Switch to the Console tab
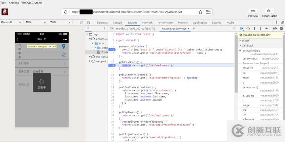Viewport: 285px width, 142px height. click(x=118, y=22)
